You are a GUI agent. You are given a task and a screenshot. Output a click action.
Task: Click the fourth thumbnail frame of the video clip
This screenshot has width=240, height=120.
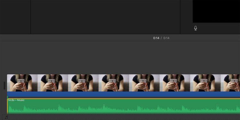(x=114, y=83)
